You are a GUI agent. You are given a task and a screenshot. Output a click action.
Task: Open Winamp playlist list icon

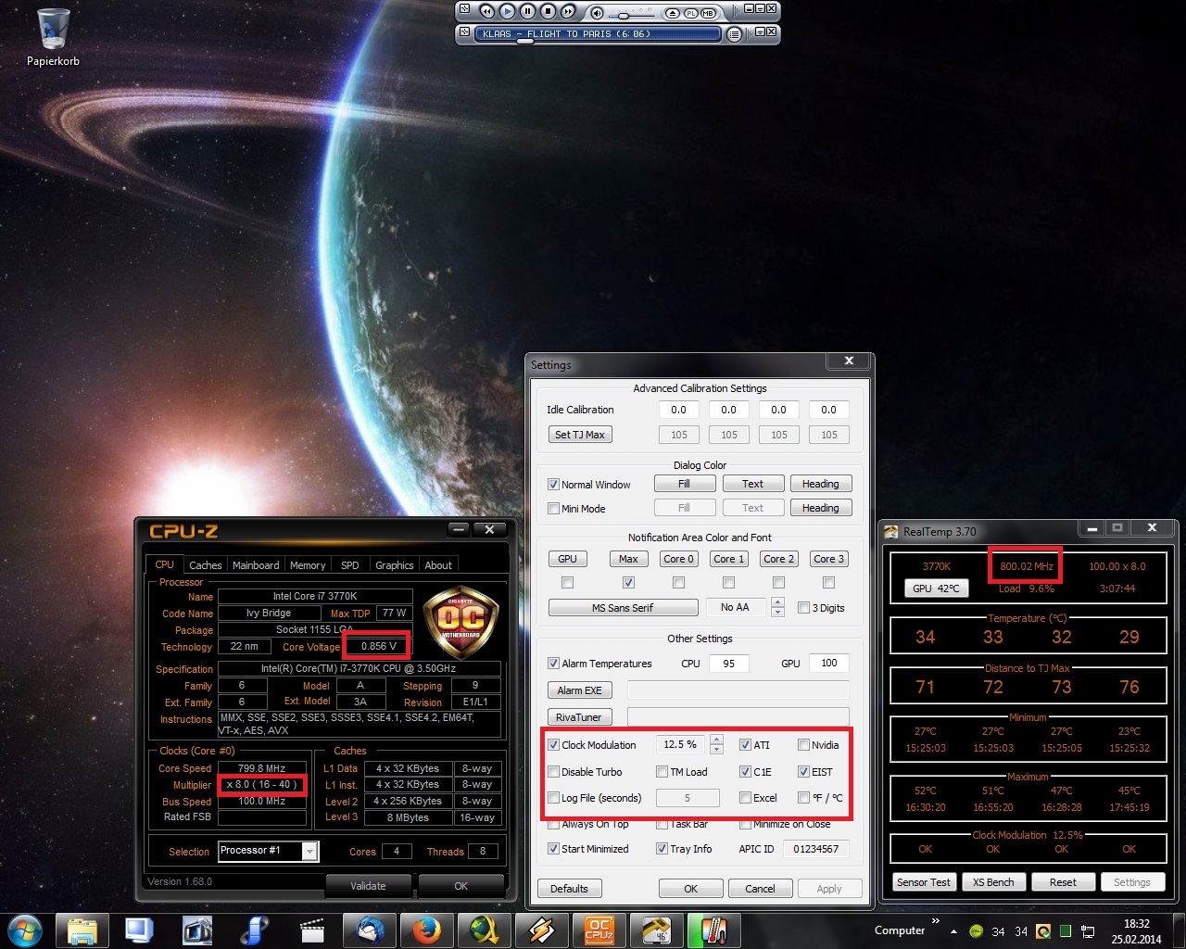pyautogui.click(x=734, y=34)
